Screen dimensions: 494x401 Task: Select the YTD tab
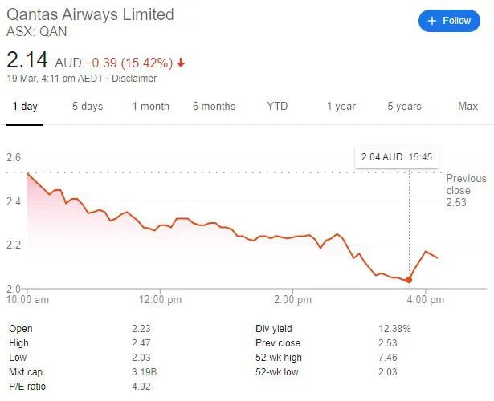(x=277, y=107)
